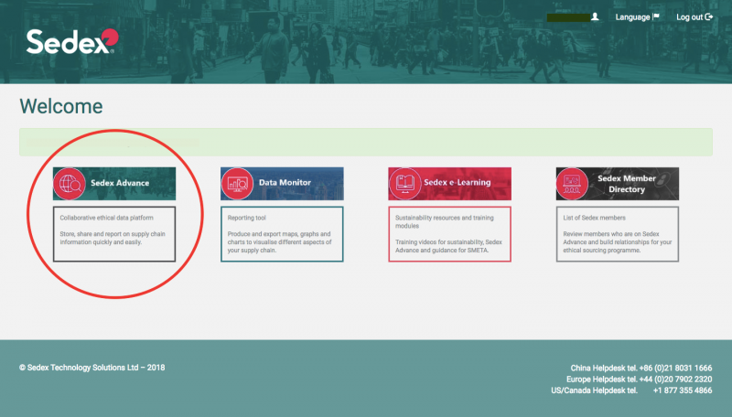
Task: Launch the Sedex e-Learning title banner
Action: point(457,183)
